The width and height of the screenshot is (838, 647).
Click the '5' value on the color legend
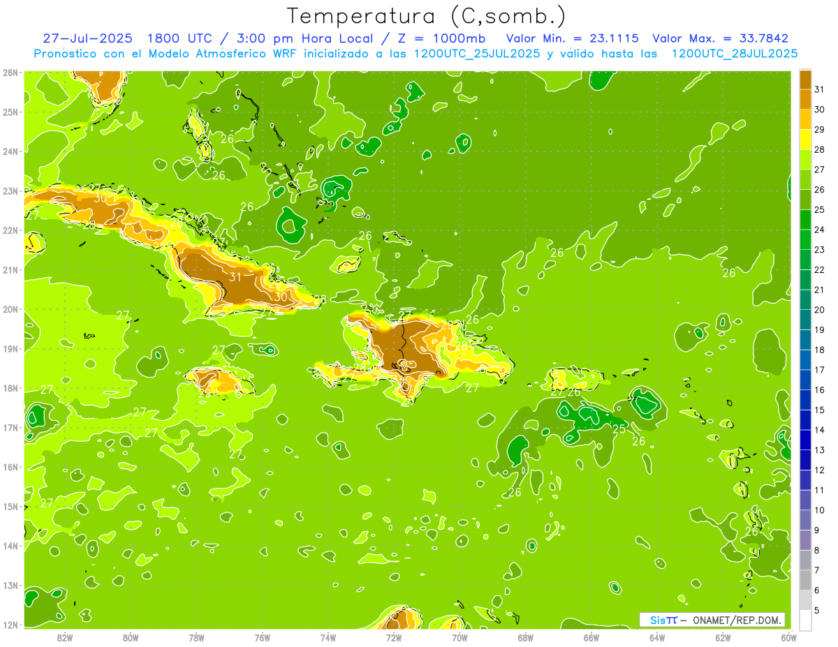tap(817, 611)
